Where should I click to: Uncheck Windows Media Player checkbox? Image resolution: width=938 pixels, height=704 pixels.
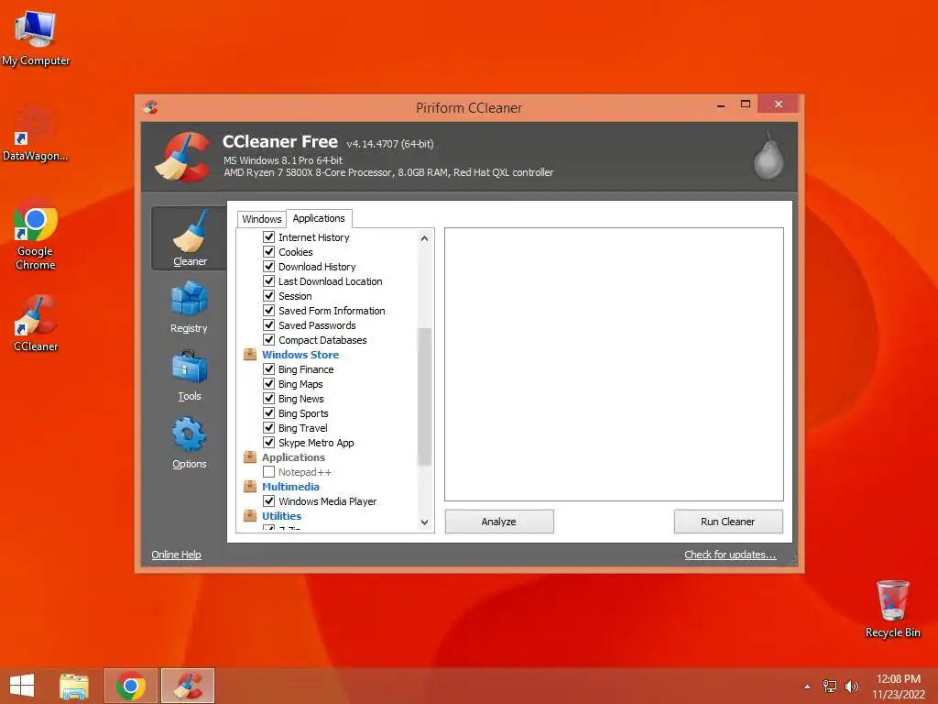point(269,501)
